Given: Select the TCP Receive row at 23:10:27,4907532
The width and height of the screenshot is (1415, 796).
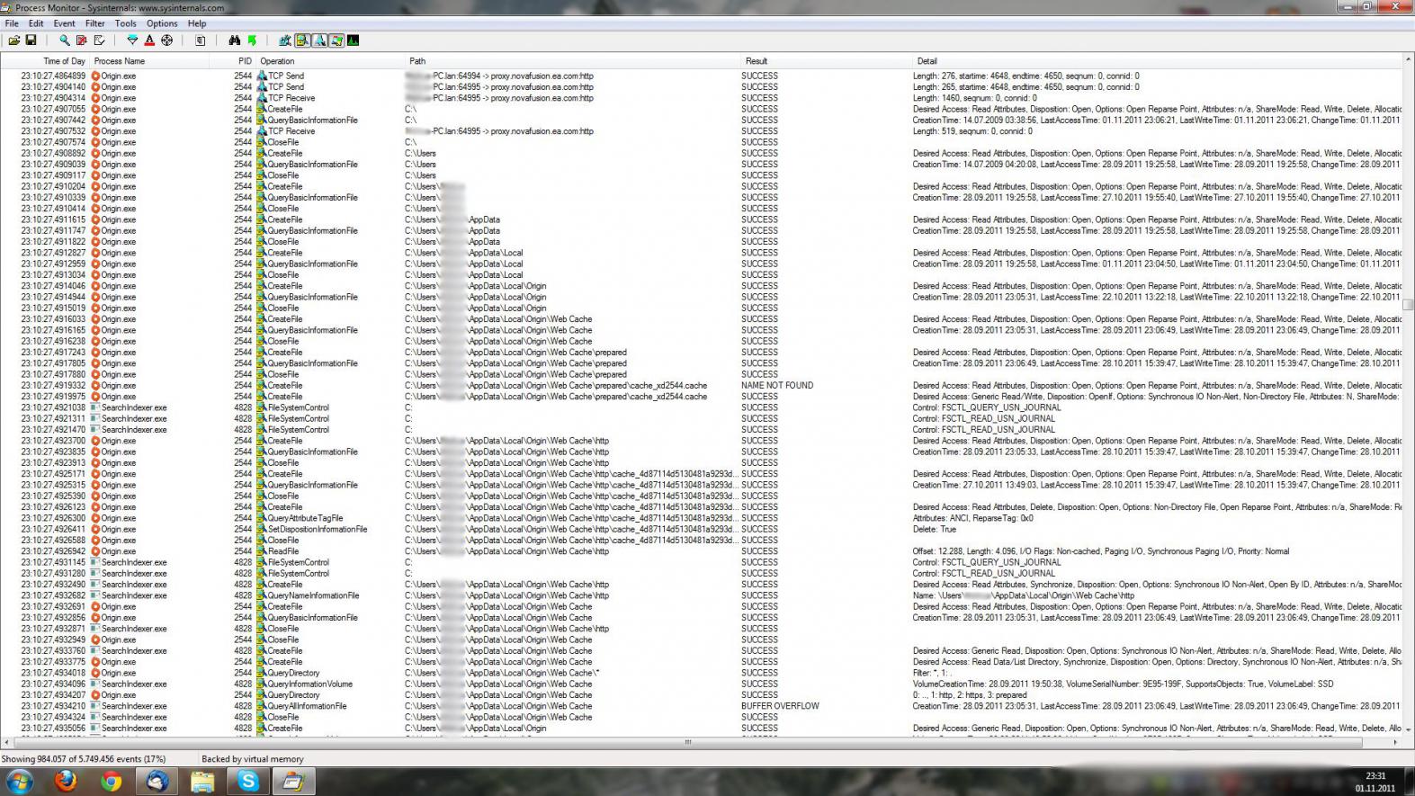Looking at the screenshot, I should coord(702,131).
